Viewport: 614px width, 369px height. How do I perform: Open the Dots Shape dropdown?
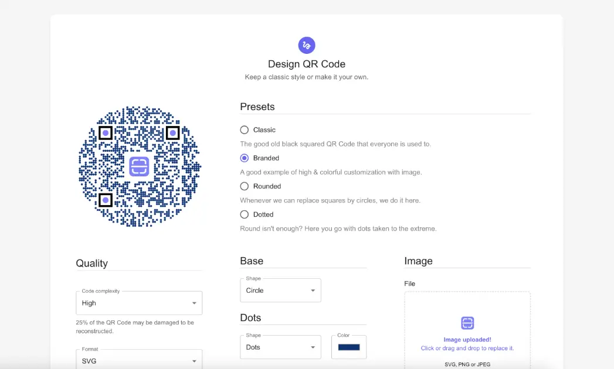pyautogui.click(x=280, y=347)
